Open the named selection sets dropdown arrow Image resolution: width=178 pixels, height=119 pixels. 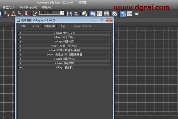click(x=63, y=13)
